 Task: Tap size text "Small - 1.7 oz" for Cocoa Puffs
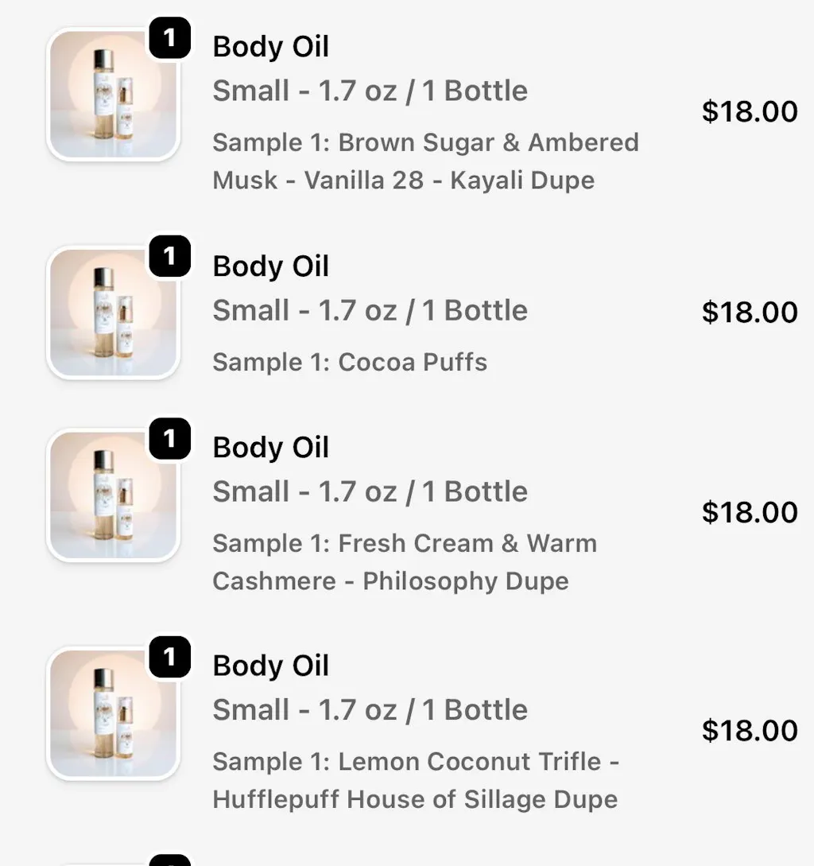370,311
